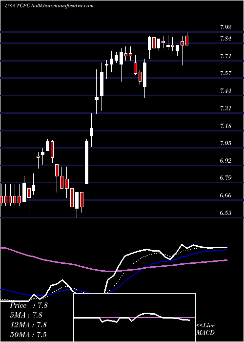The image size is (244, 342).
Task: Click the 7.18 price axis label
Action: pos(225,126)
